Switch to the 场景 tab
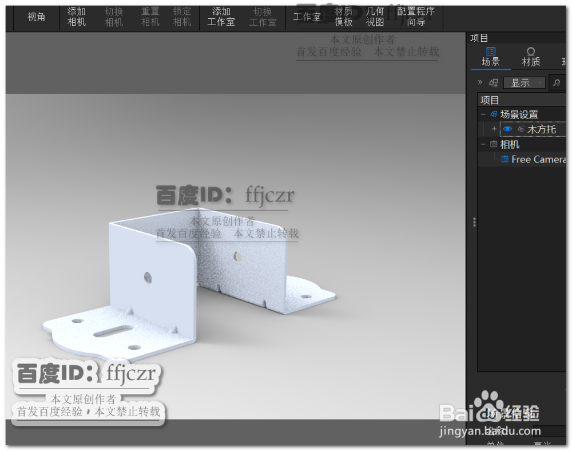572x451 pixels. tap(491, 57)
